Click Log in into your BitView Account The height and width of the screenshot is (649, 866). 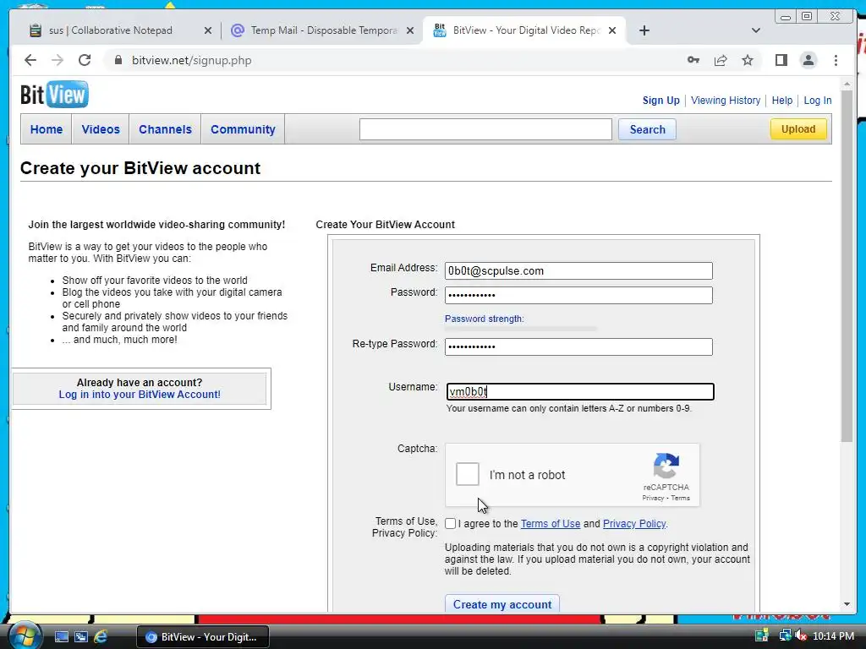coord(140,395)
